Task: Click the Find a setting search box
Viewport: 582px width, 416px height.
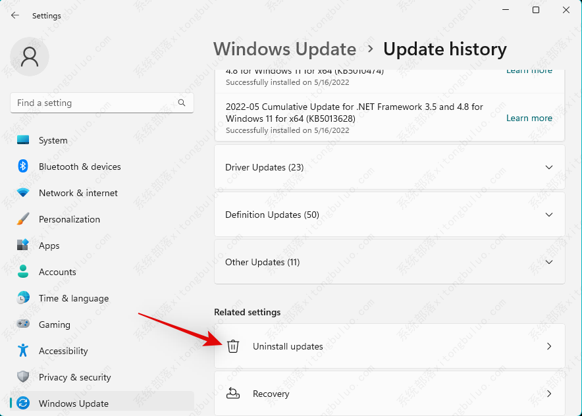Action: click(x=95, y=103)
